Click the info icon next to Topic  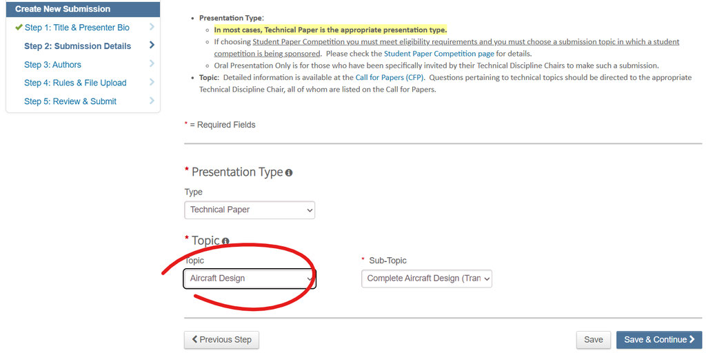[x=225, y=241]
